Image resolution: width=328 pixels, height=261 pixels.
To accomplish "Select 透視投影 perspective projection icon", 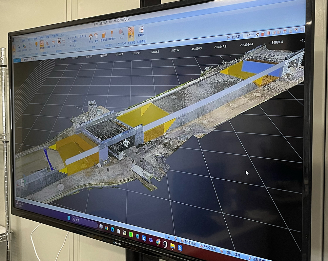I will [104, 35].
